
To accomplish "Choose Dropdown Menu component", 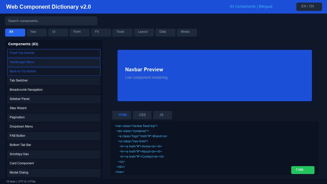I will 54,127.
